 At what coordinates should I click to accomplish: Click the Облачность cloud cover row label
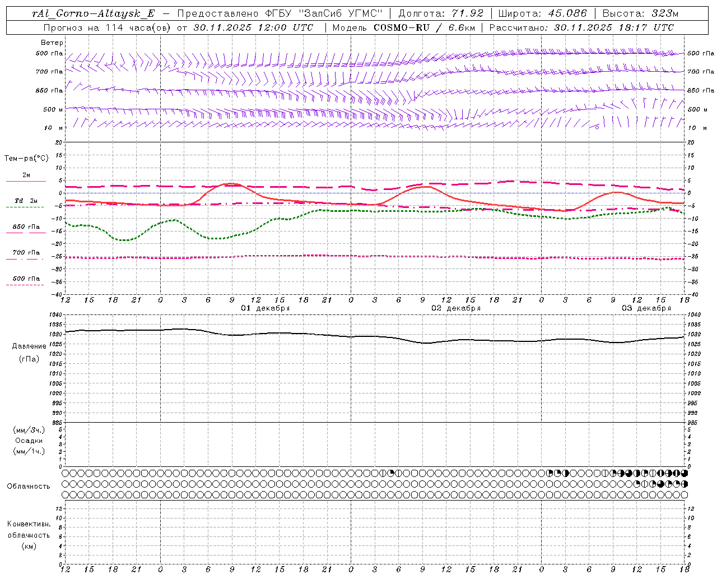(29, 487)
